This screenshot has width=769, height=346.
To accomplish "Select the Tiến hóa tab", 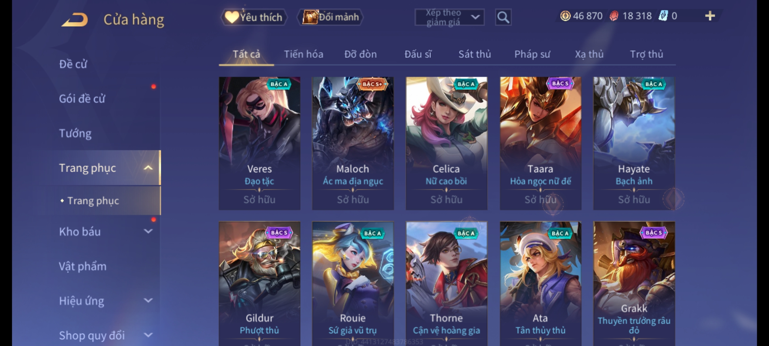I will 303,54.
